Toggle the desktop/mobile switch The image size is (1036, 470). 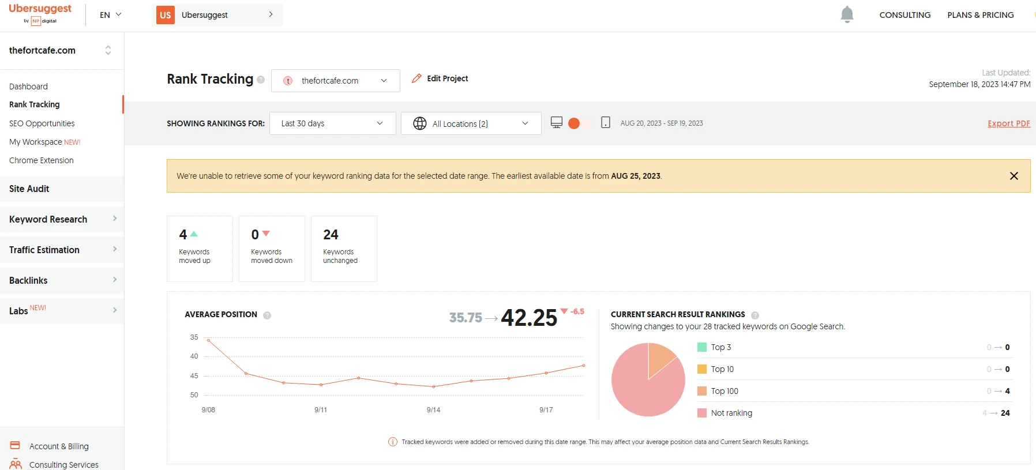coord(580,123)
